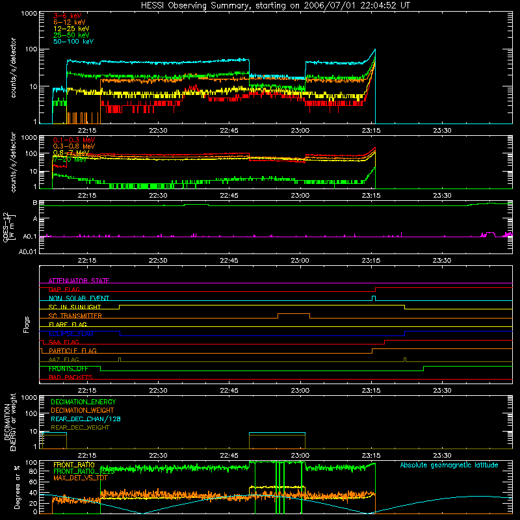The width and height of the screenshot is (520, 520).
Task: Click the dim 'FLAG' label above FRONTS_OFF
Action: click(64, 359)
